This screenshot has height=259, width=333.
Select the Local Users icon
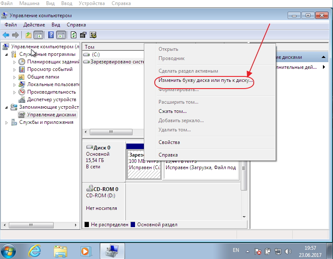click(21, 84)
